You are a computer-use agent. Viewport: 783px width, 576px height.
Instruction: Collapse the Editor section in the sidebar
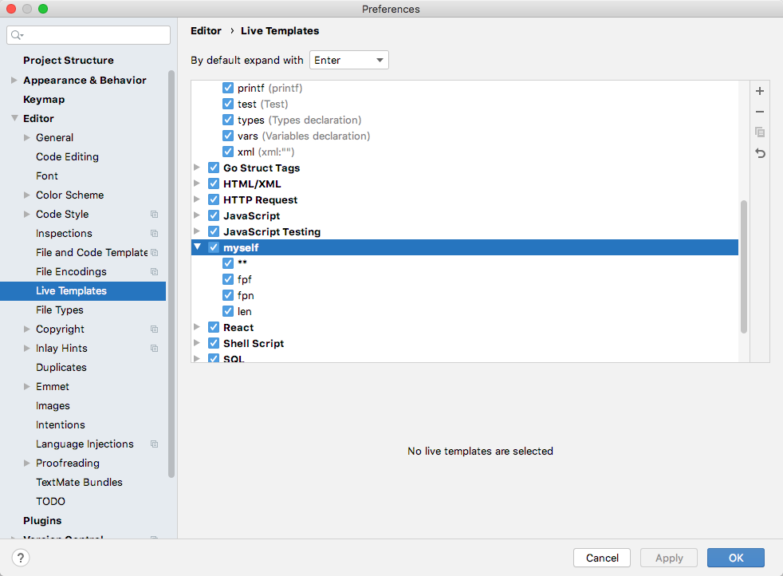tap(14, 118)
